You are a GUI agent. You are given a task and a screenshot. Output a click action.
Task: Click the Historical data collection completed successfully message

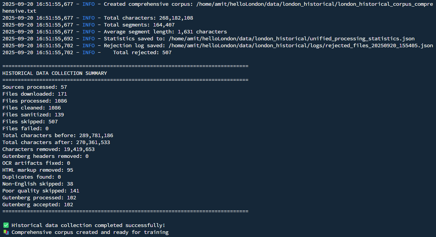coord(88,225)
